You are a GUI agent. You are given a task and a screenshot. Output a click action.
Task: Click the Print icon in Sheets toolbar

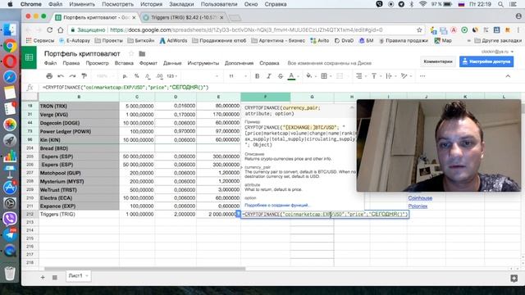pos(49,76)
